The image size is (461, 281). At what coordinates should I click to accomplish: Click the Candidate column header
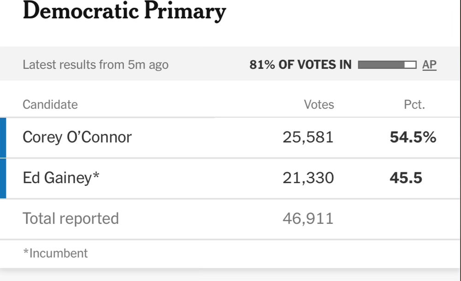coord(50,104)
